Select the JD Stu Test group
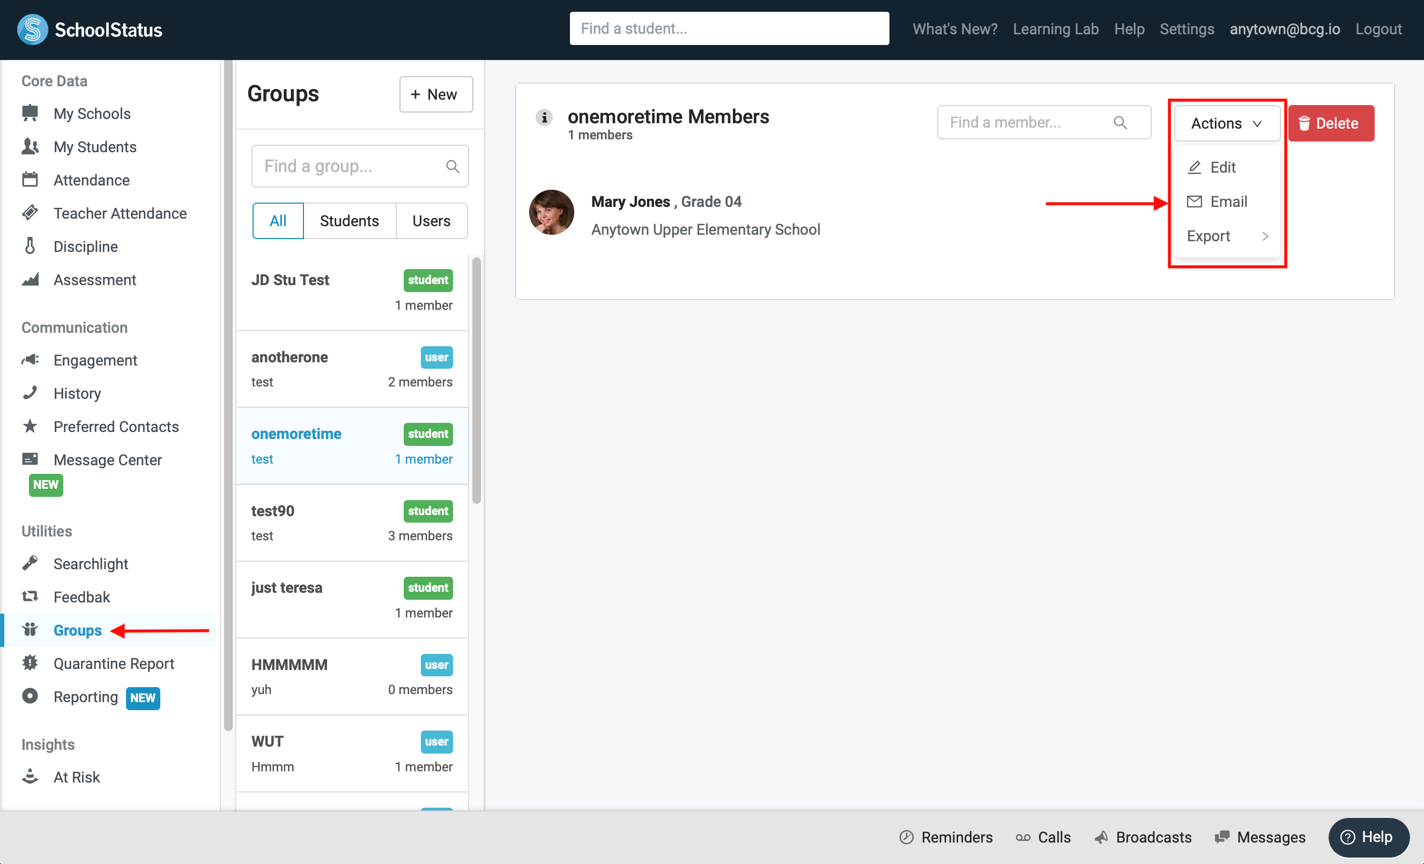Image resolution: width=1424 pixels, height=864 pixels. (x=352, y=293)
